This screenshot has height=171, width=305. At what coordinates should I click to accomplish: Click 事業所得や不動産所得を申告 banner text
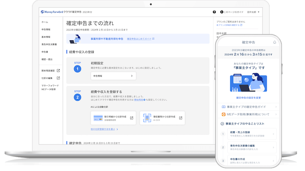coord(107,39)
